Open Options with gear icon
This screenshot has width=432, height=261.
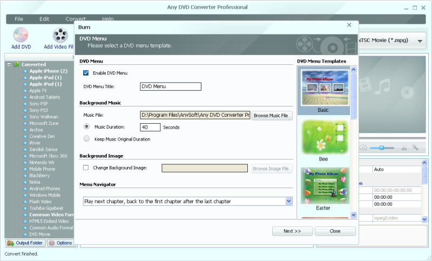click(60, 243)
